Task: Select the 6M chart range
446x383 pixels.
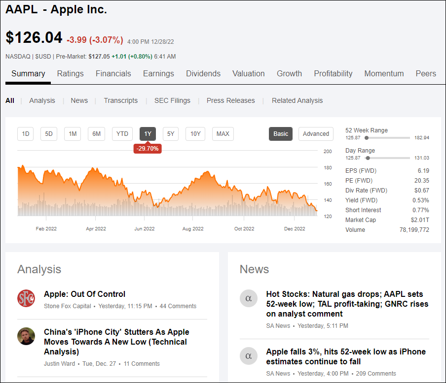Action: 96,134
